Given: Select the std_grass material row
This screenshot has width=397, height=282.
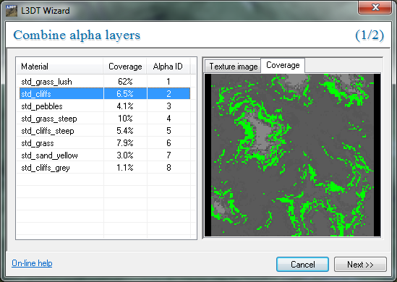Looking at the screenshot, I should pyautogui.click(x=105, y=143).
